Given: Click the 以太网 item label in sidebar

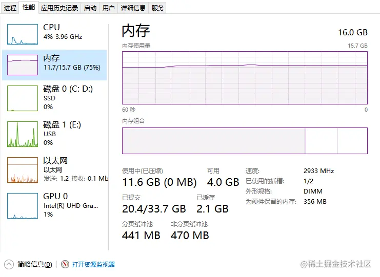Looking at the screenshot, I should (x=55, y=161).
